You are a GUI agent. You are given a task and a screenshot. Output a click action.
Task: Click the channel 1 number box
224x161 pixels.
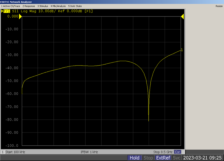(x=3, y=152)
